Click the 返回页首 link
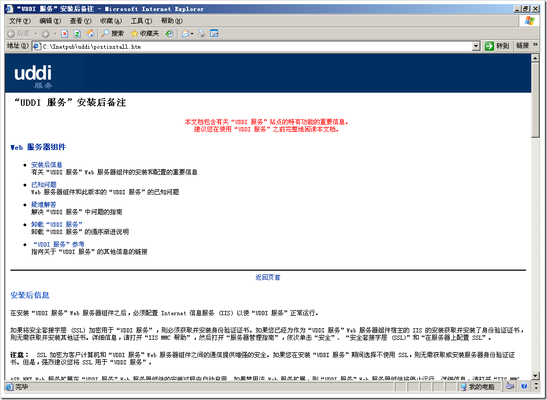The height and width of the screenshot is (400, 547). (x=268, y=277)
